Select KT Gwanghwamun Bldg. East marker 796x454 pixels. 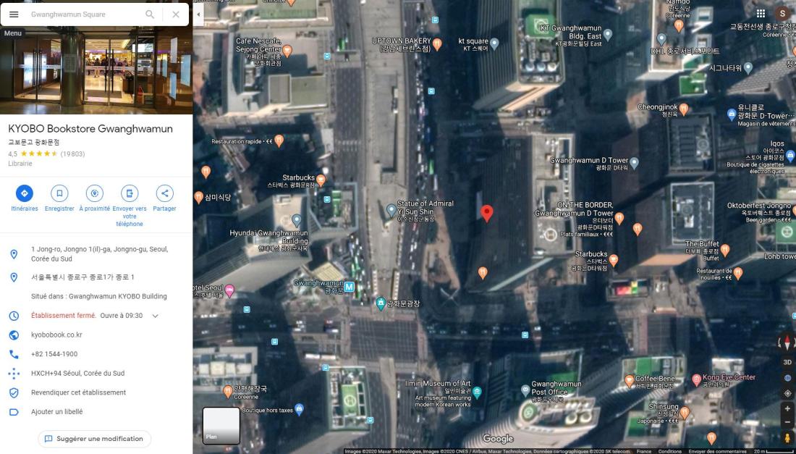(x=608, y=35)
